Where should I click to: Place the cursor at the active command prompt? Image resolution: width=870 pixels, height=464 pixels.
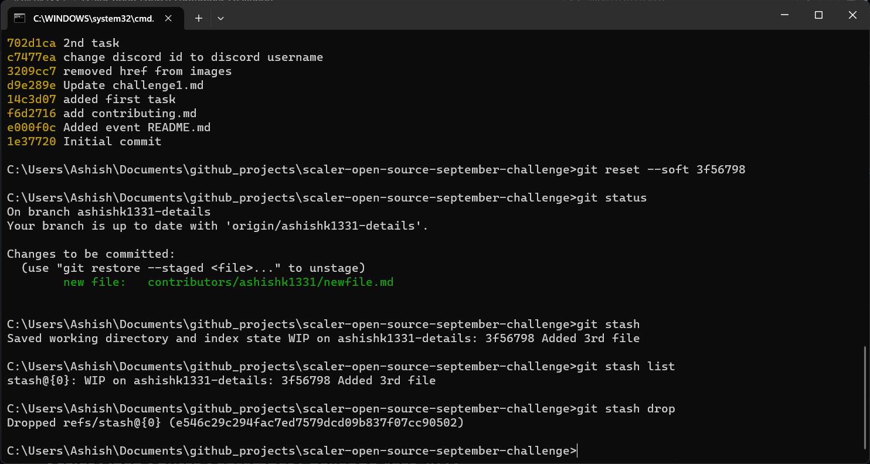tap(576, 451)
